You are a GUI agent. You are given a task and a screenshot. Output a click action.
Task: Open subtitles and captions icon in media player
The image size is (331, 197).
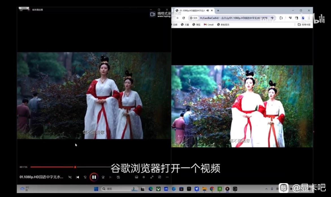137,177
